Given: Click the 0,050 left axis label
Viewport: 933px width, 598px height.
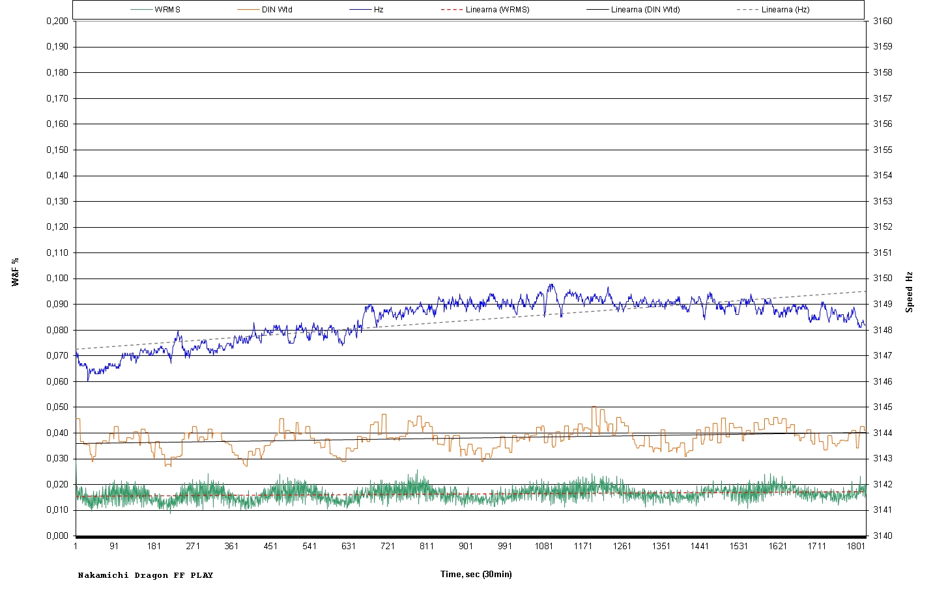Looking at the screenshot, I should click(57, 407).
